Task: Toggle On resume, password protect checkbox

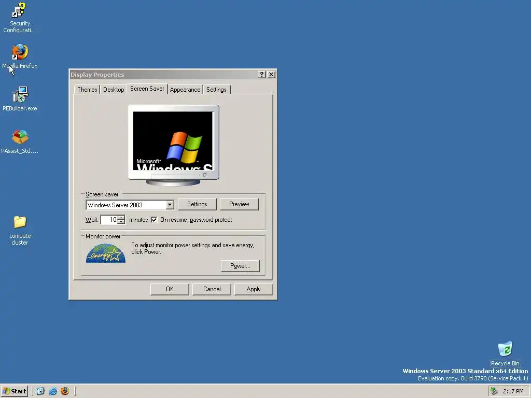Action: click(x=154, y=220)
